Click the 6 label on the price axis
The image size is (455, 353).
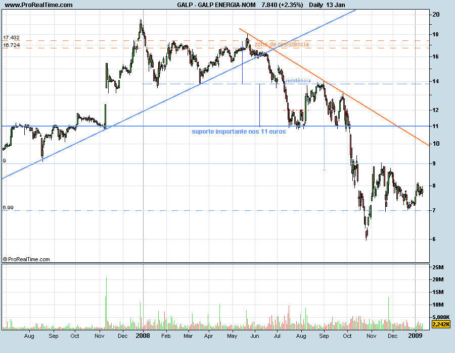coord(434,239)
